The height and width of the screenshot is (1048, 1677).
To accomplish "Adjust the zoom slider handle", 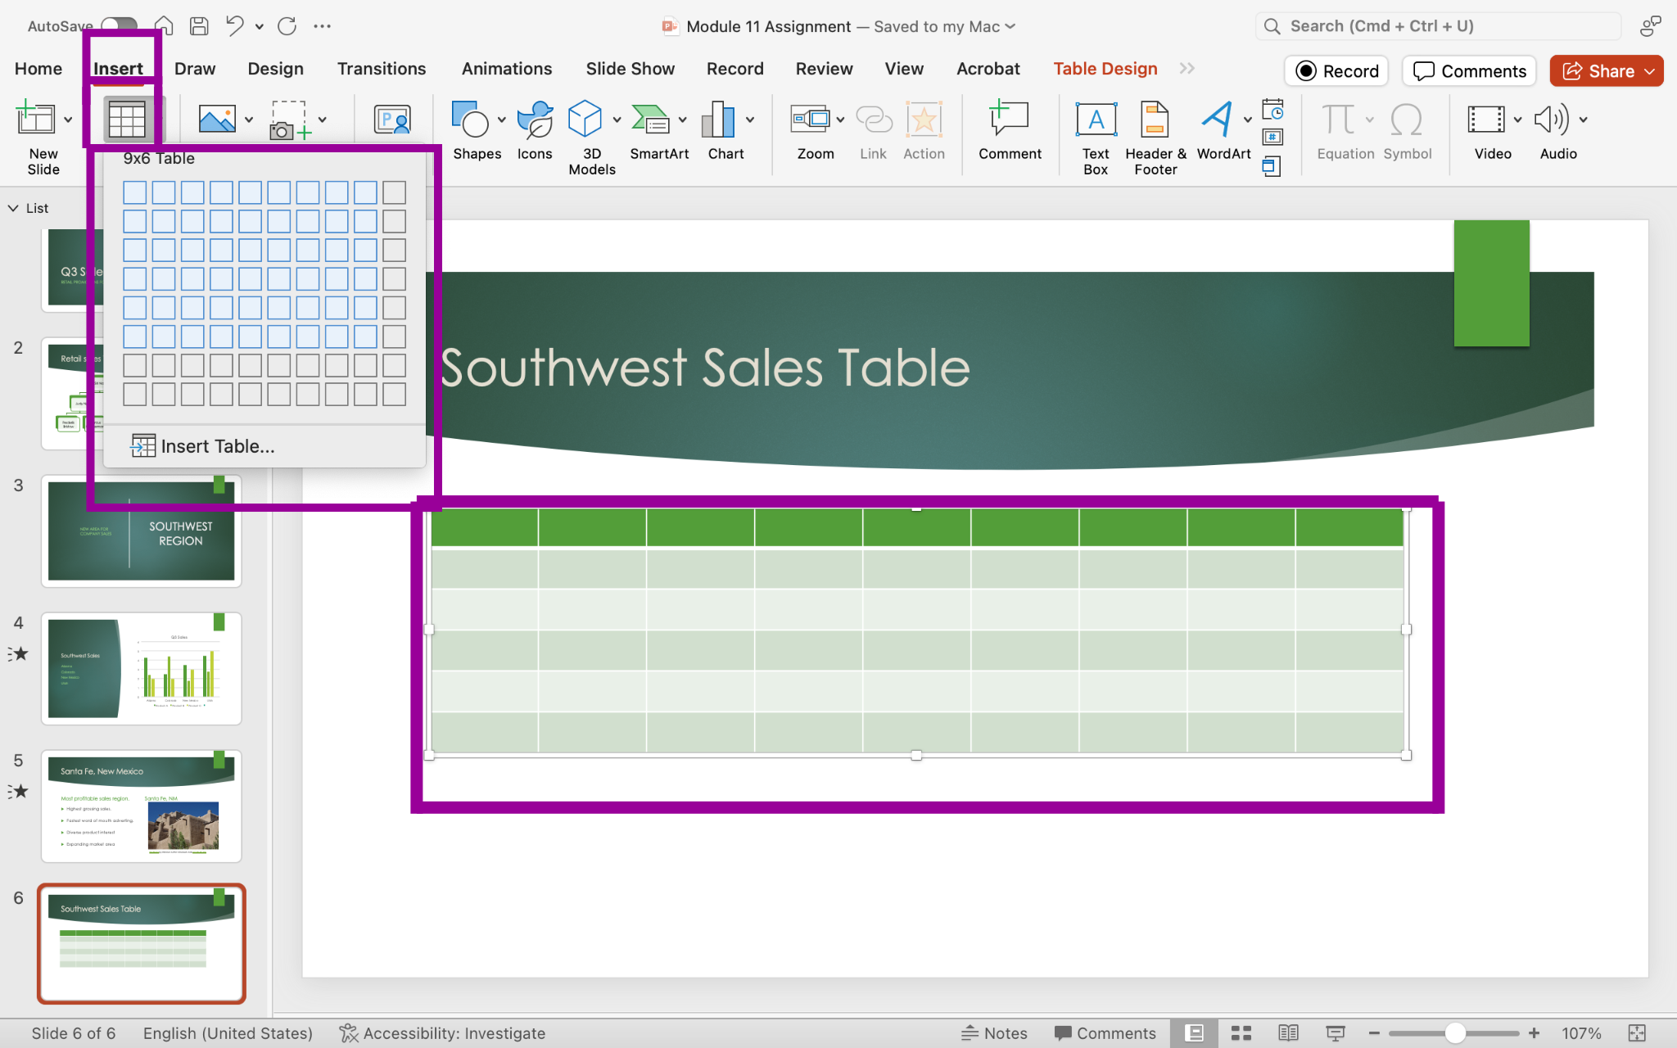I will coord(1455,1033).
